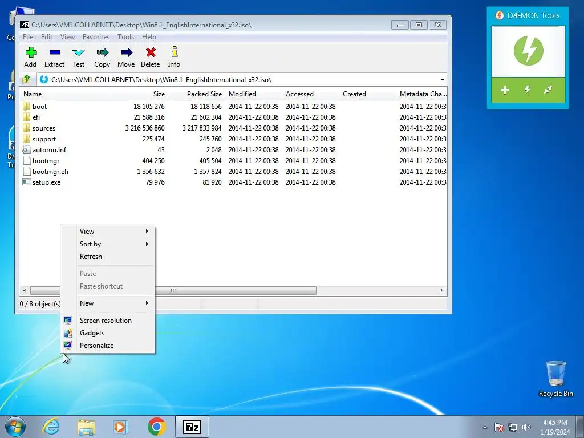Click the Extract toolbar icon

tap(54, 57)
